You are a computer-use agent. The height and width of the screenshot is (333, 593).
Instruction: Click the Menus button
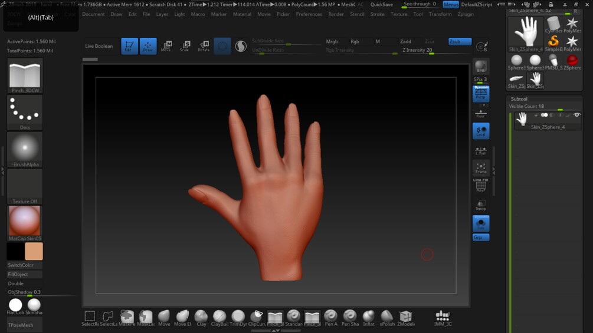tap(451, 5)
